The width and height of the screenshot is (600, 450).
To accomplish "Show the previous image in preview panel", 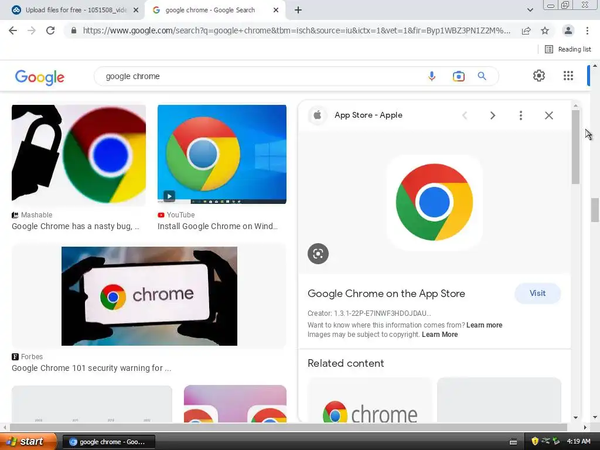I will (x=465, y=115).
